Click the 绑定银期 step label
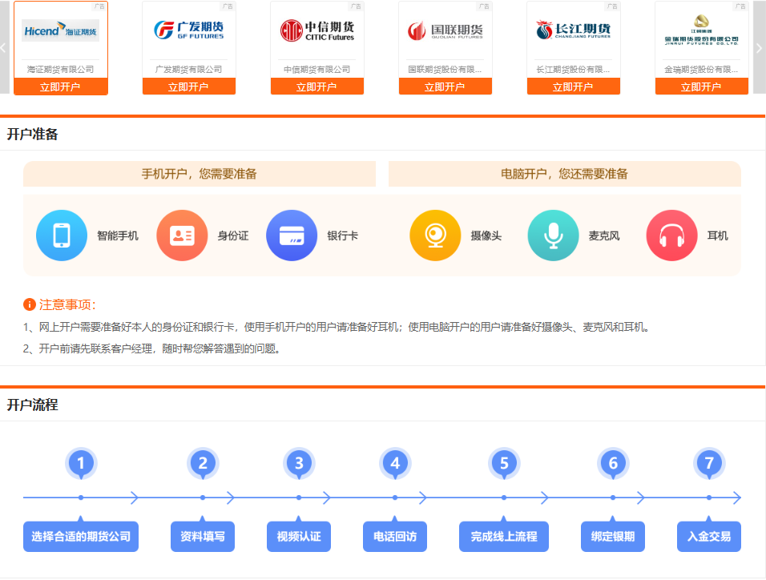The width and height of the screenshot is (766, 580). [613, 537]
